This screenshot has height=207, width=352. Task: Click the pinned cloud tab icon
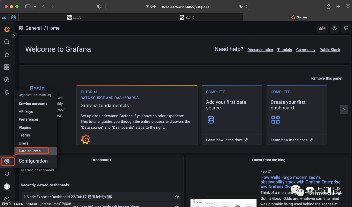pos(4,17)
